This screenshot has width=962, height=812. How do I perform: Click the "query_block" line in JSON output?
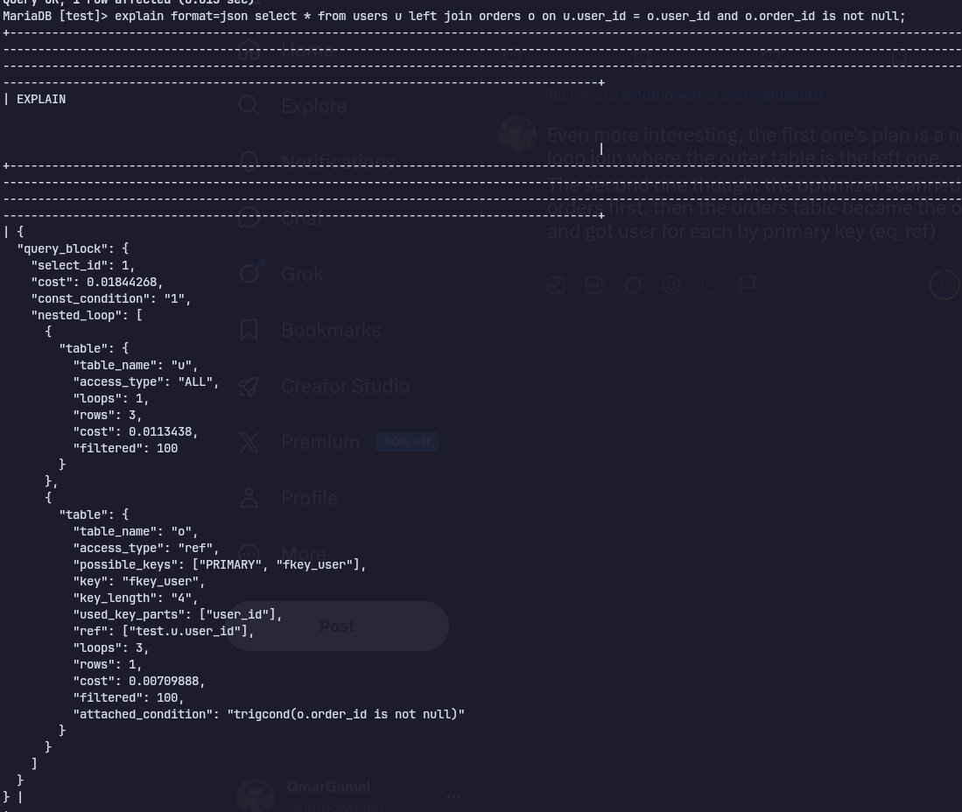pyautogui.click(x=73, y=248)
